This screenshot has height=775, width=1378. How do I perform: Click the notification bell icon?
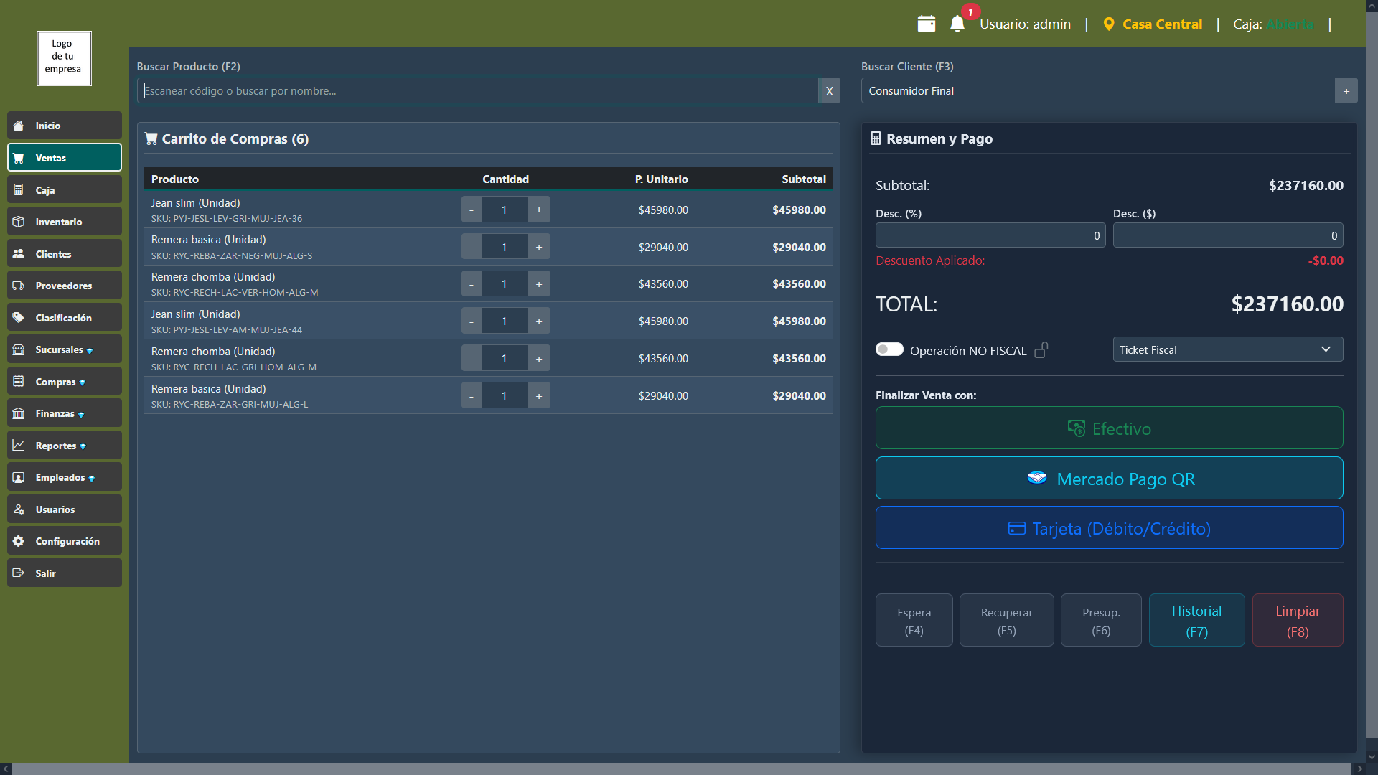(x=957, y=24)
